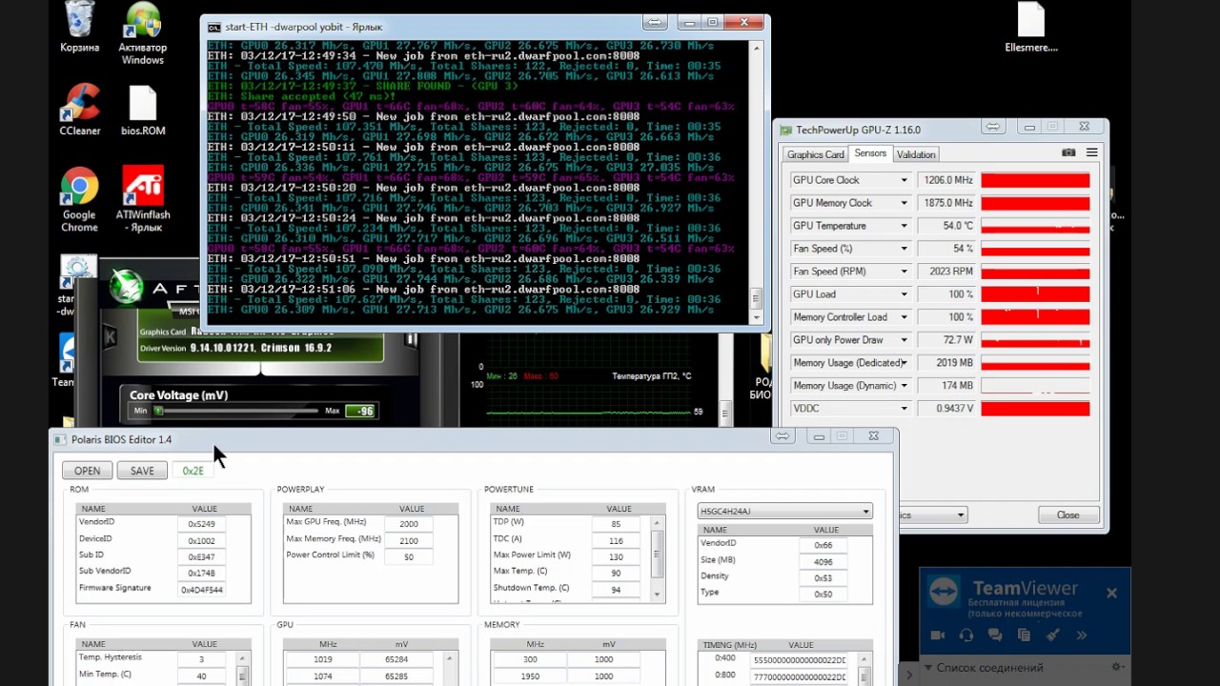Switch to the Validation tab in GPU-Z
Screen dimensions: 1220x686
click(x=916, y=154)
